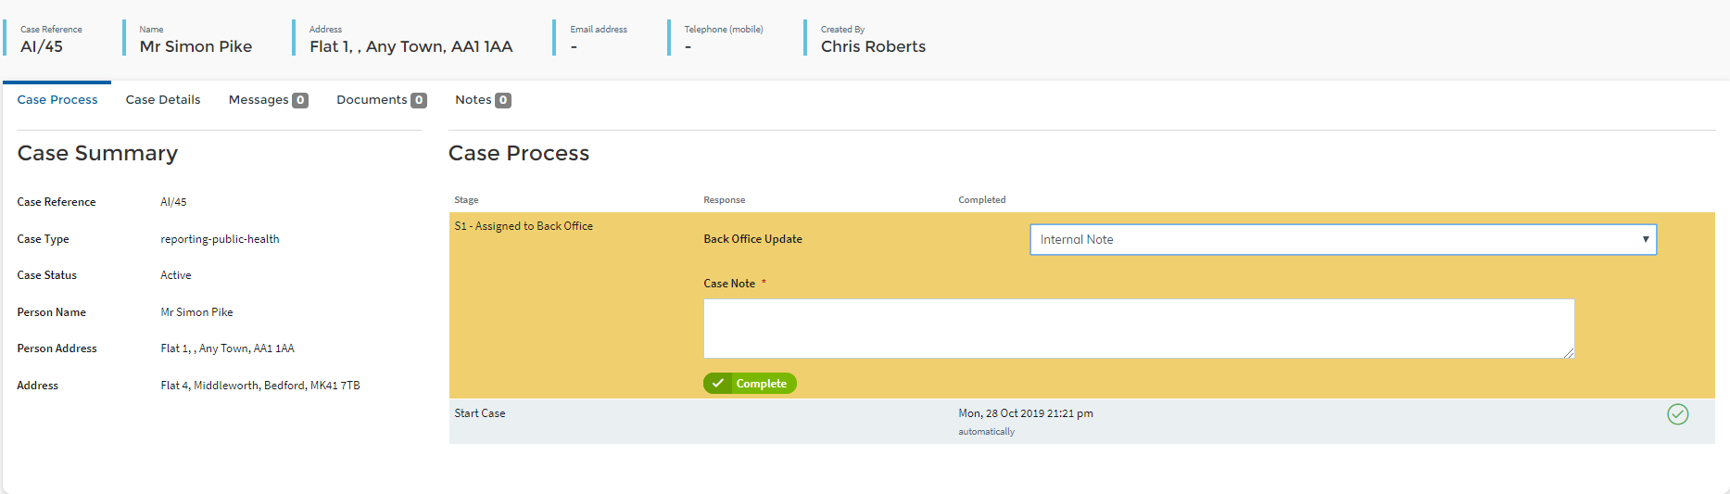The height and width of the screenshot is (494, 1730).
Task: Click the Notes tab count badge
Action: click(x=503, y=100)
